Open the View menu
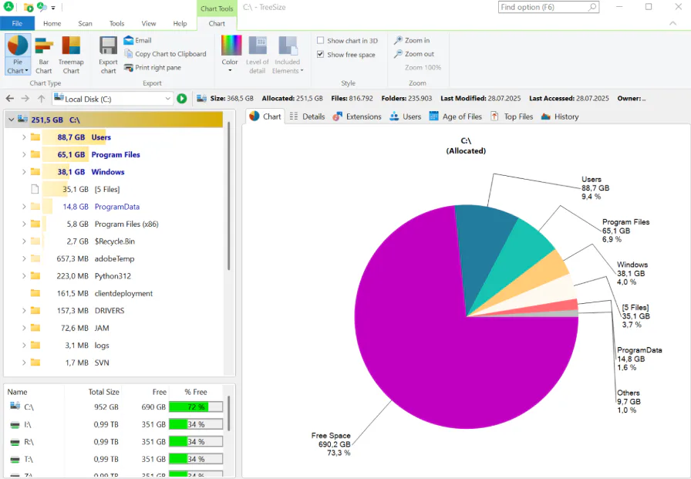This screenshot has width=691, height=479. [x=149, y=23]
